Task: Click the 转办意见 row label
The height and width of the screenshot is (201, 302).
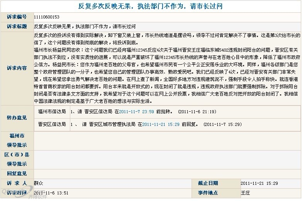Action: (17, 117)
